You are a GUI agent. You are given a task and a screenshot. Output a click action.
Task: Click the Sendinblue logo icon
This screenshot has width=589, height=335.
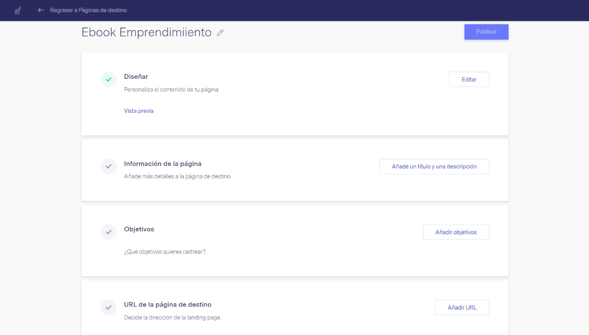pyautogui.click(x=18, y=10)
